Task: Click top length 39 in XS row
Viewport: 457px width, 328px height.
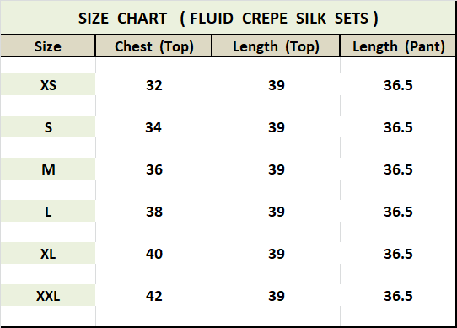Action: (276, 85)
